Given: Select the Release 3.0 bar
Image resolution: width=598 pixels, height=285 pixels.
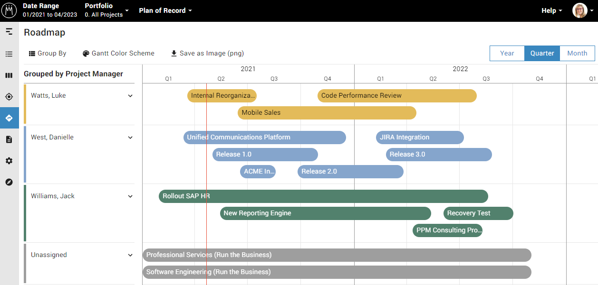Looking at the screenshot, I should 439,155.
